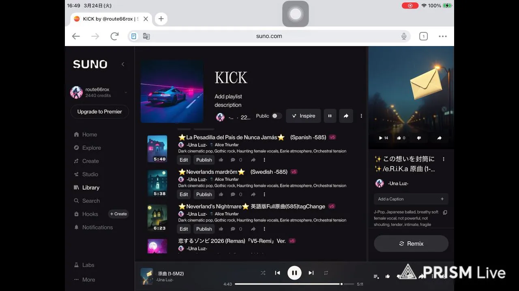Pause playback in player bar
Viewport: 519px width, 291px height.
point(294,273)
